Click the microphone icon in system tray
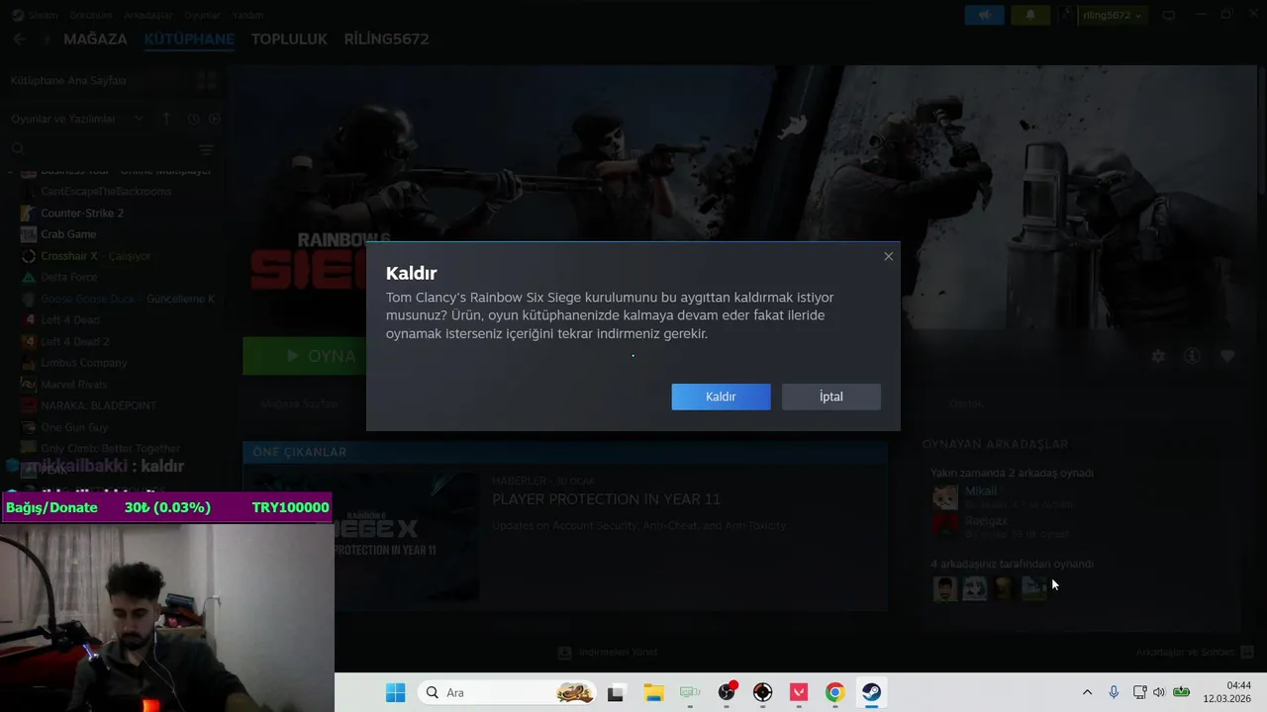 (x=1114, y=692)
